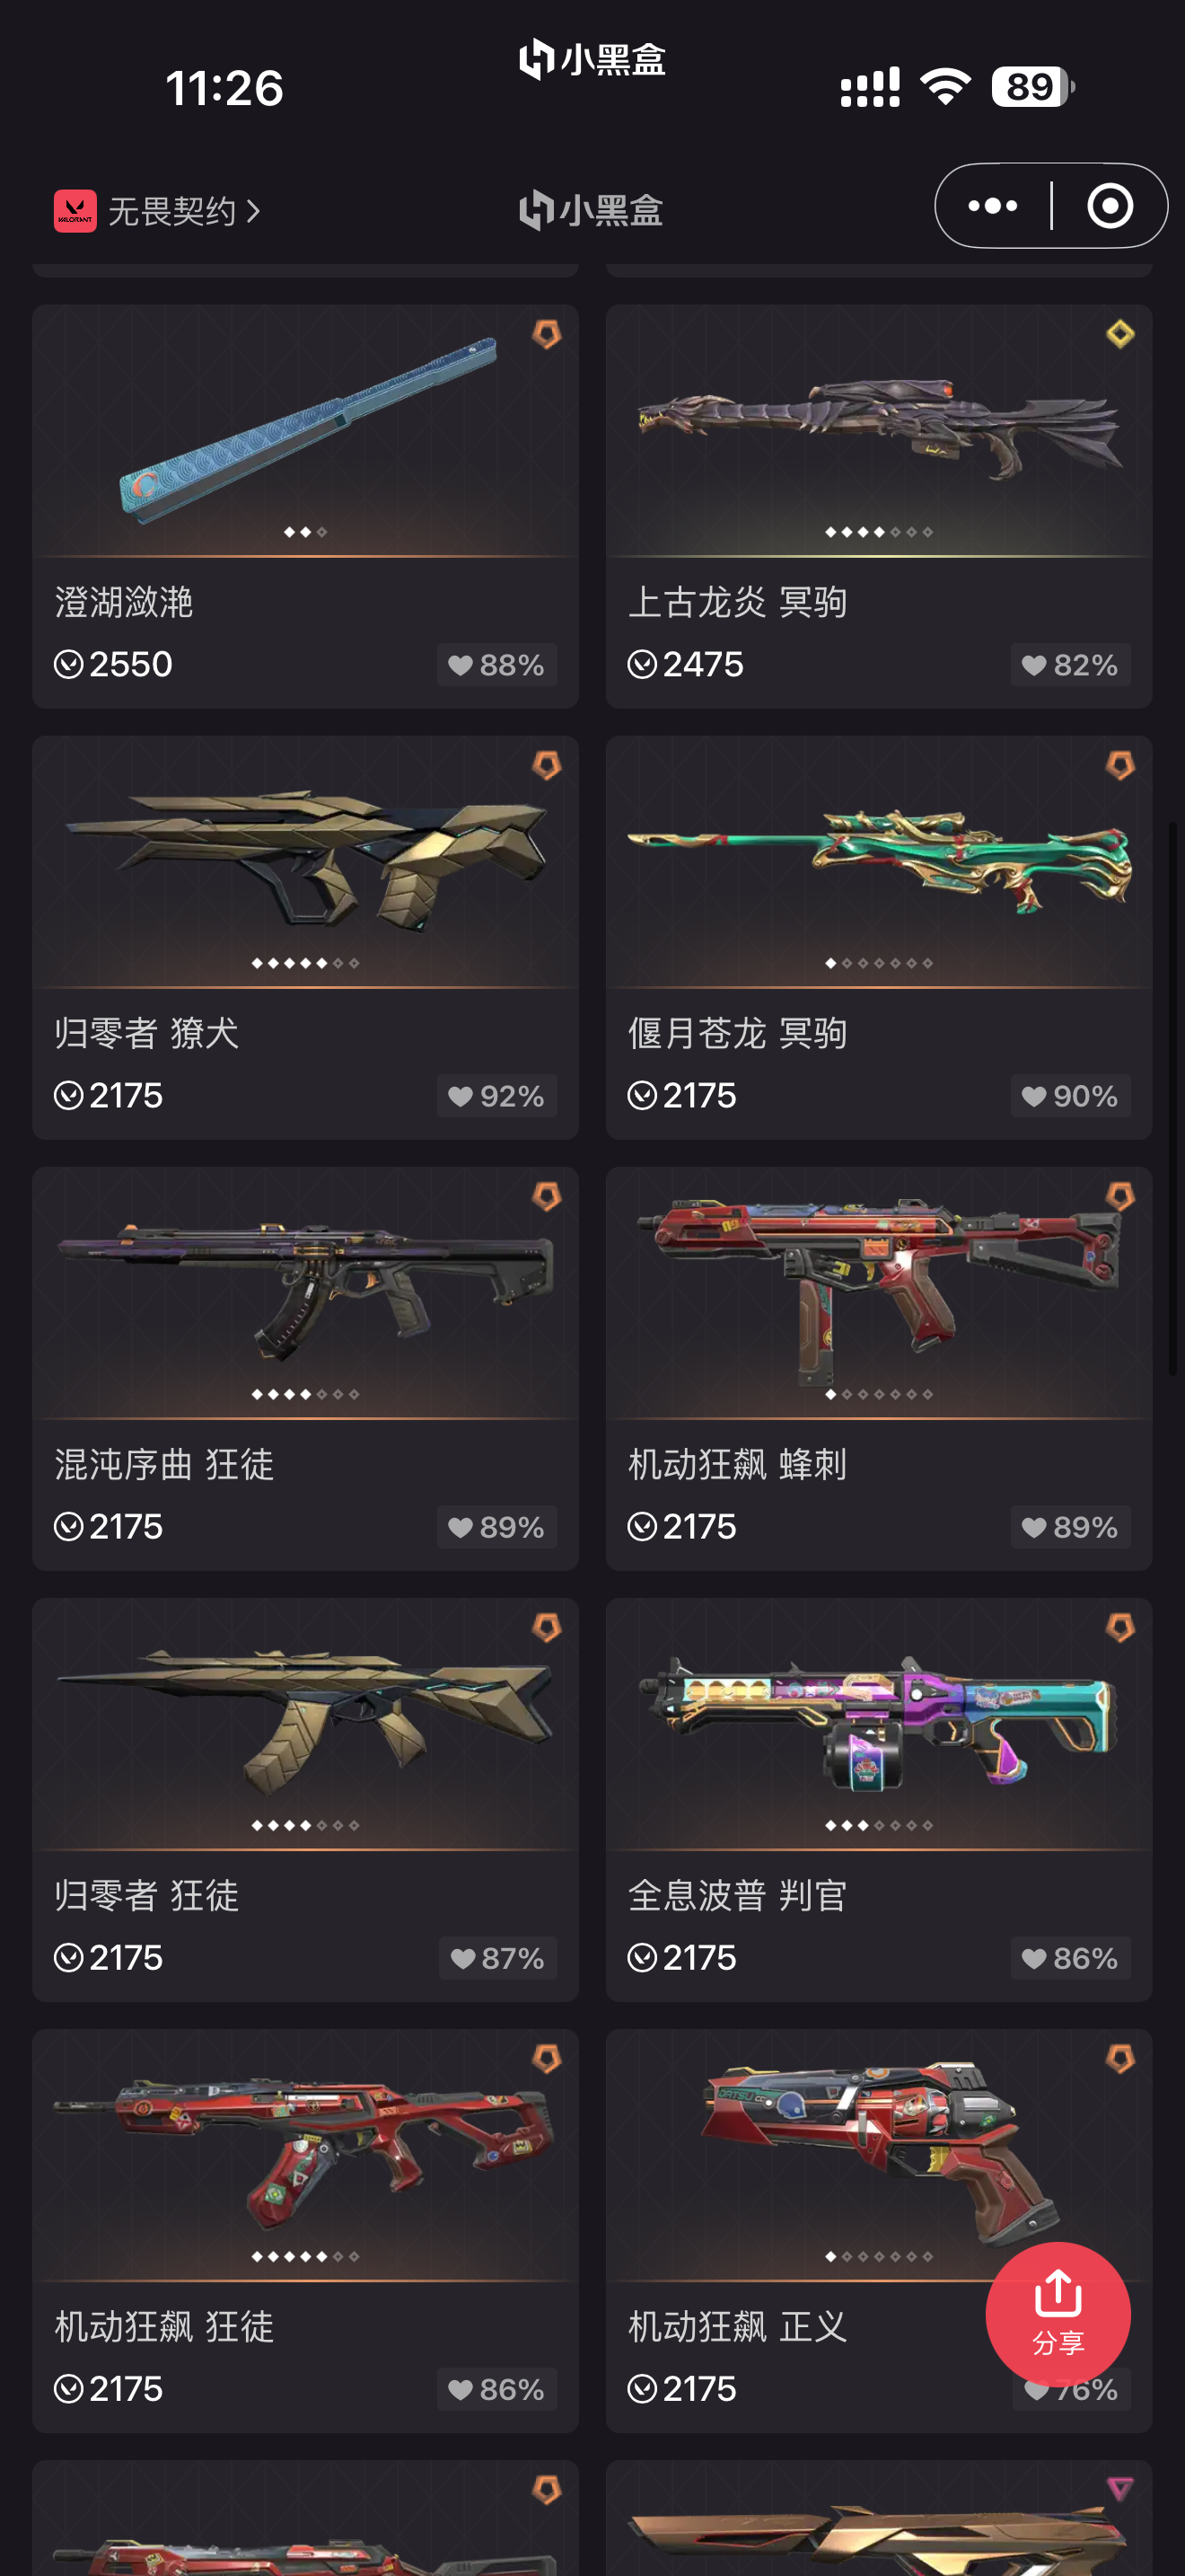Tap the VP currency icon beside 2550

coord(68,664)
